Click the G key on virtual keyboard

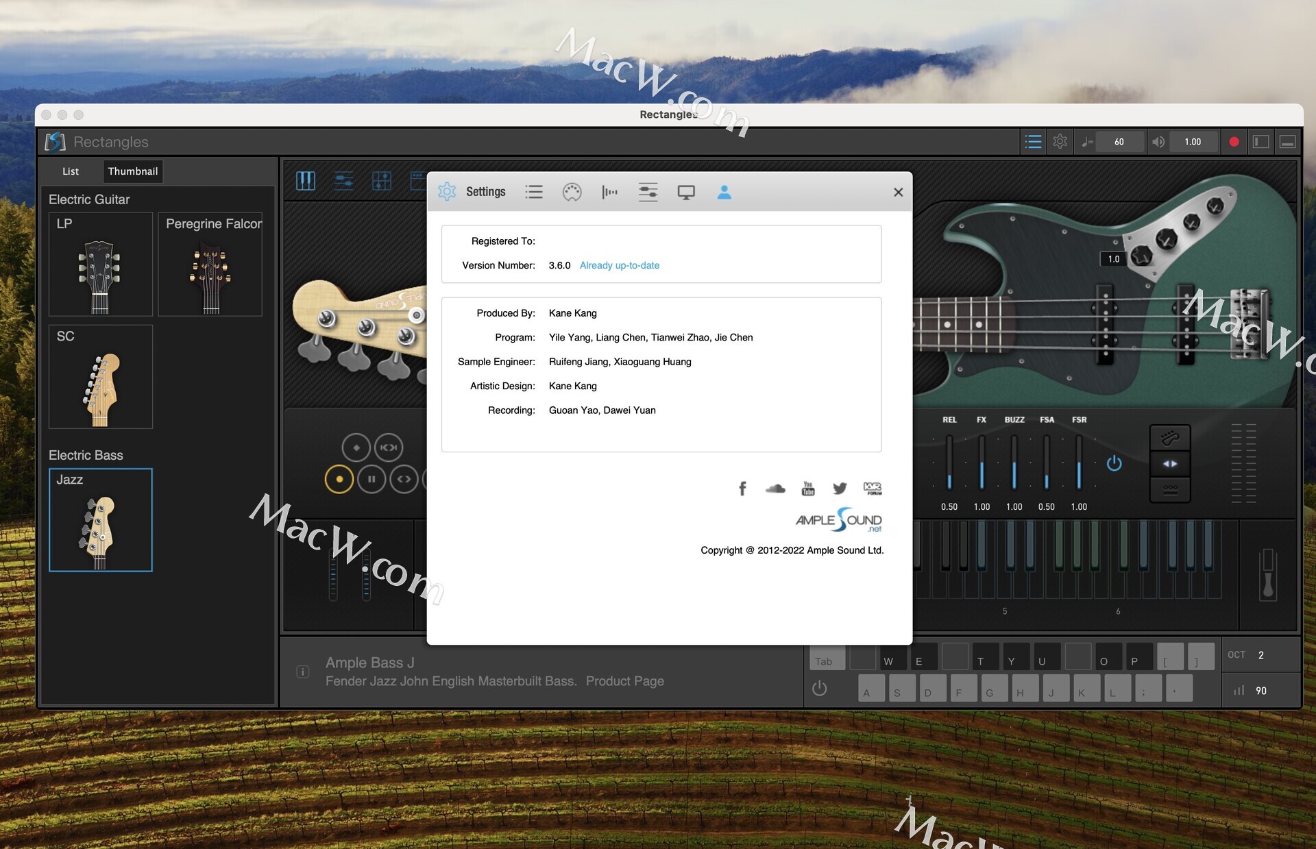click(x=994, y=688)
